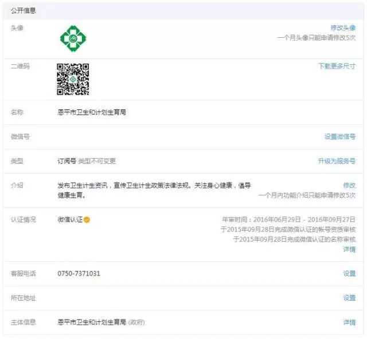Click the phone number 0750-7371031
The width and height of the screenshot is (367, 339).
79,274
